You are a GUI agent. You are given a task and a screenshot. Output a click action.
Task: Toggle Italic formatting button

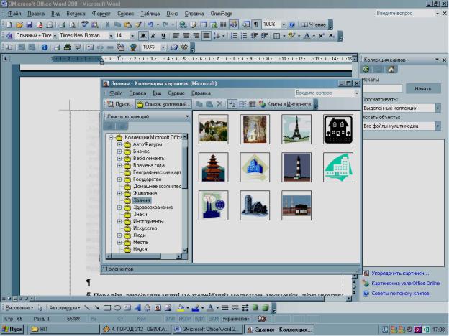pyautogui.click(x=153, y=36)
